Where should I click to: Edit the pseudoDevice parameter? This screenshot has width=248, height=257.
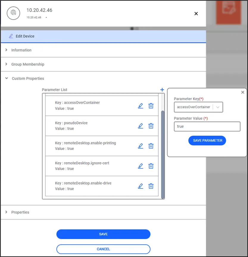[x=141, y=126]
